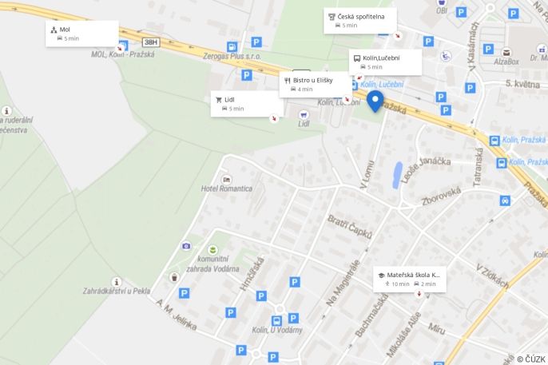Screen dimensions: 548x365
Task: Click the car service icon near Zborovská
Action: point(505,200)
